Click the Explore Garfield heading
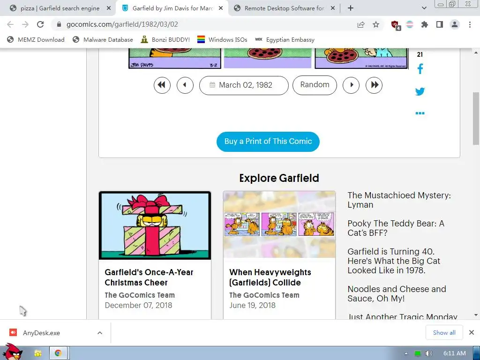The height and width of the screenshot is (360, 480). (x=279, y=178)
